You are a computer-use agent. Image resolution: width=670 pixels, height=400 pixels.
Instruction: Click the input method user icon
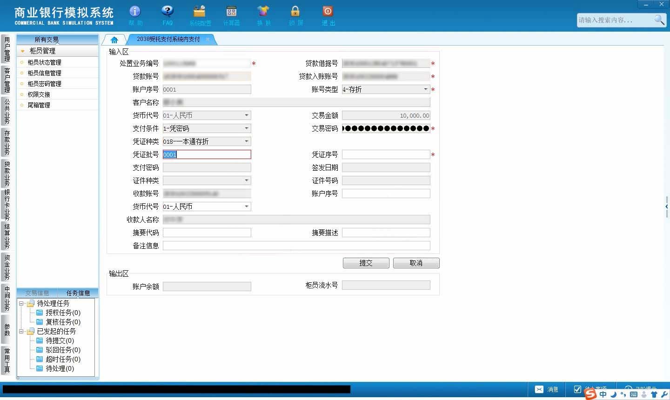point(644,394)
